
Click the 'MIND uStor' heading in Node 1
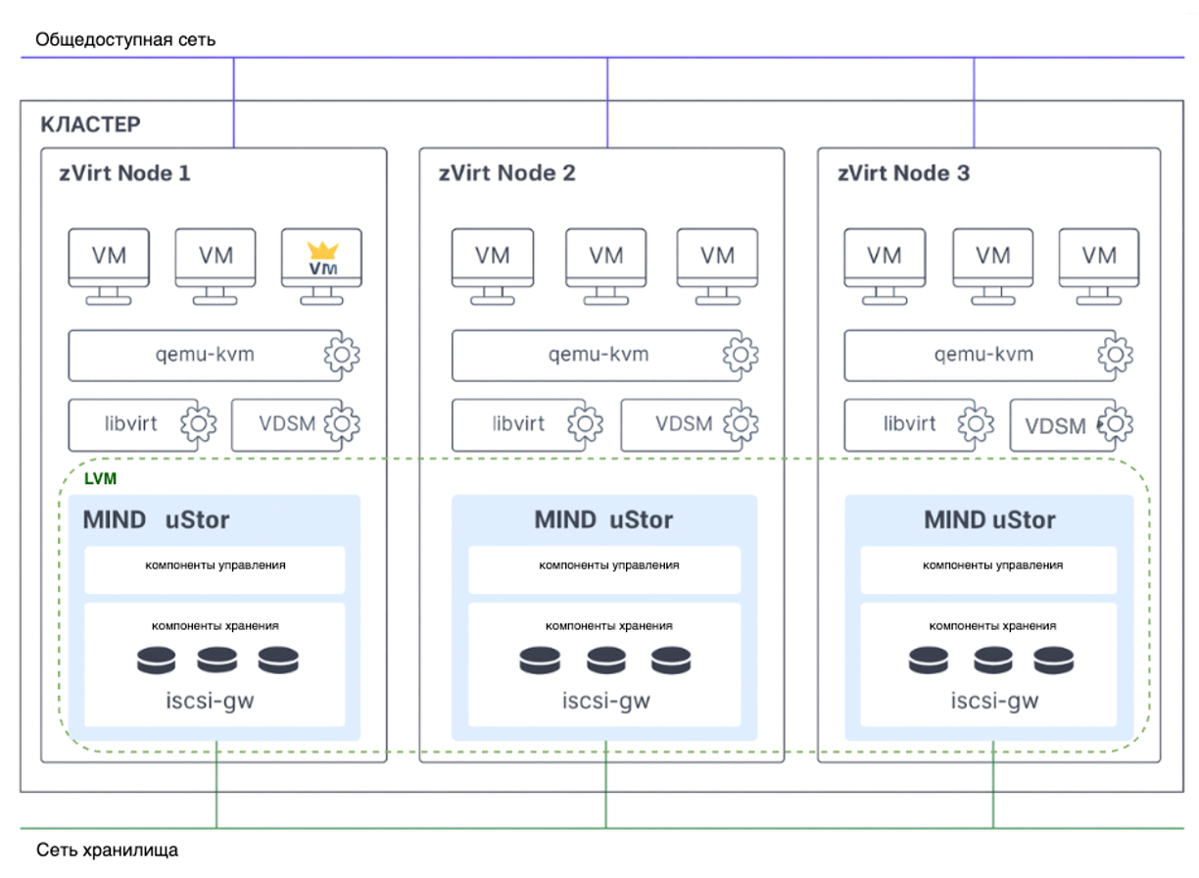tap(157, 519)
